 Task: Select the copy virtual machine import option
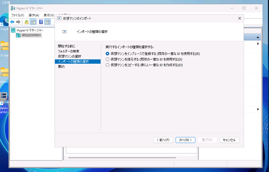coord(107,65)
